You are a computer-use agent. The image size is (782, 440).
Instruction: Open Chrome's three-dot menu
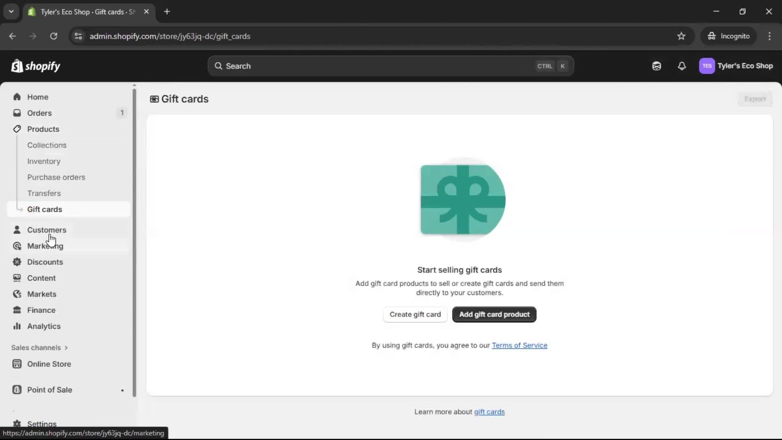[770, 36]
